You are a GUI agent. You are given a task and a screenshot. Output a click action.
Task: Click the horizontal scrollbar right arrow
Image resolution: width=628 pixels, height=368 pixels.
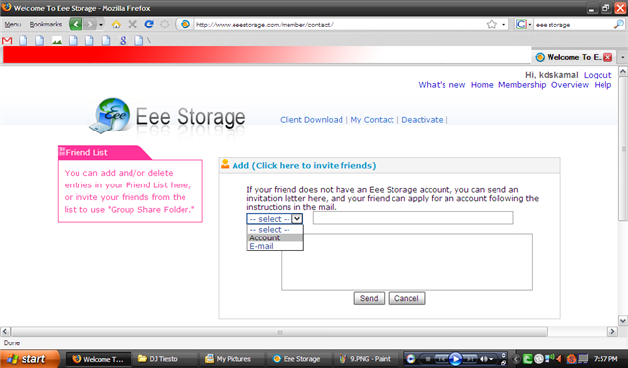[612, 331]
